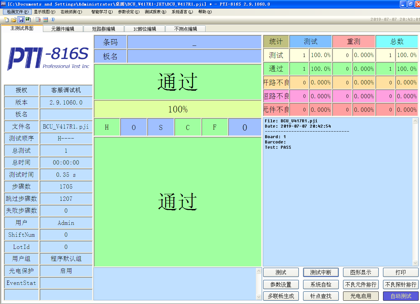Viewport: 420px width, 304px height.
Task: Click the PTI application icon in title bar
Action: (4, 4)
